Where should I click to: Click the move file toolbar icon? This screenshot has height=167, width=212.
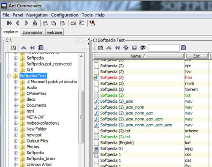coord(63,23)
